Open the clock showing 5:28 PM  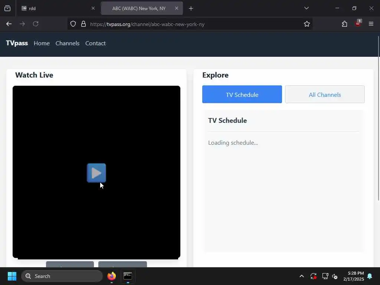tap(354, 276)
